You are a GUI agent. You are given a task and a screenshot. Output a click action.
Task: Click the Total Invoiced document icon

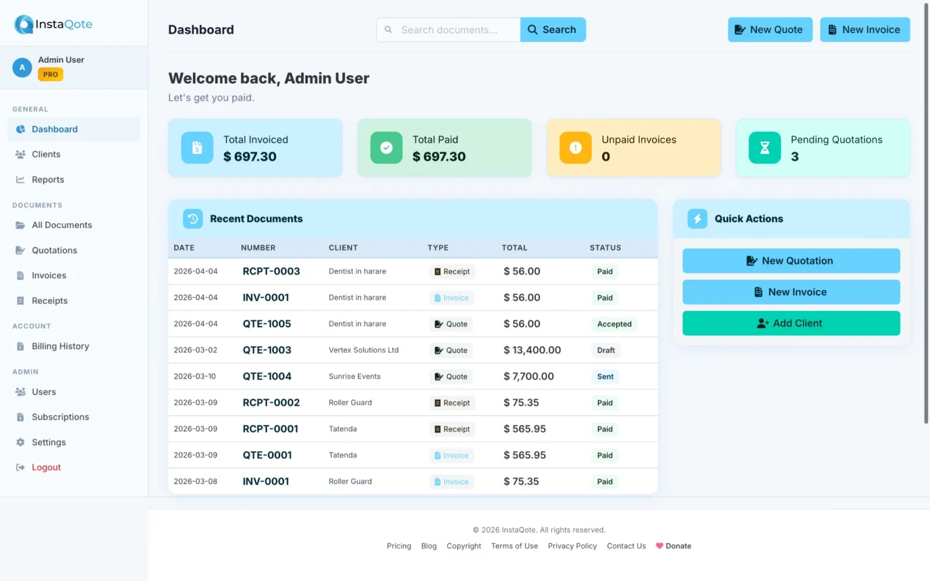197,148
